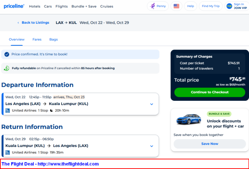This screenshot has height=169, width=249.
Task: Click United Airlines logo in return card
Action: coord(7,153)
